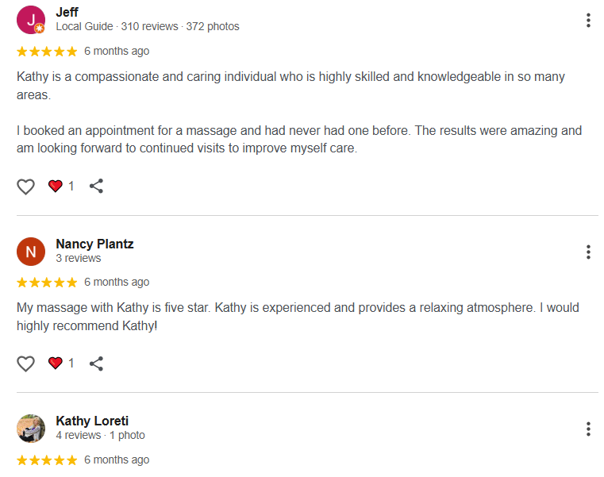The height and width of the screenshot is (477, 604).
Task: Open Jeff's reviewer profile name
Action: point(67,12)
